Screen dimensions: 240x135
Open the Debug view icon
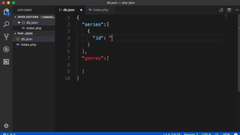click(6, 49)
